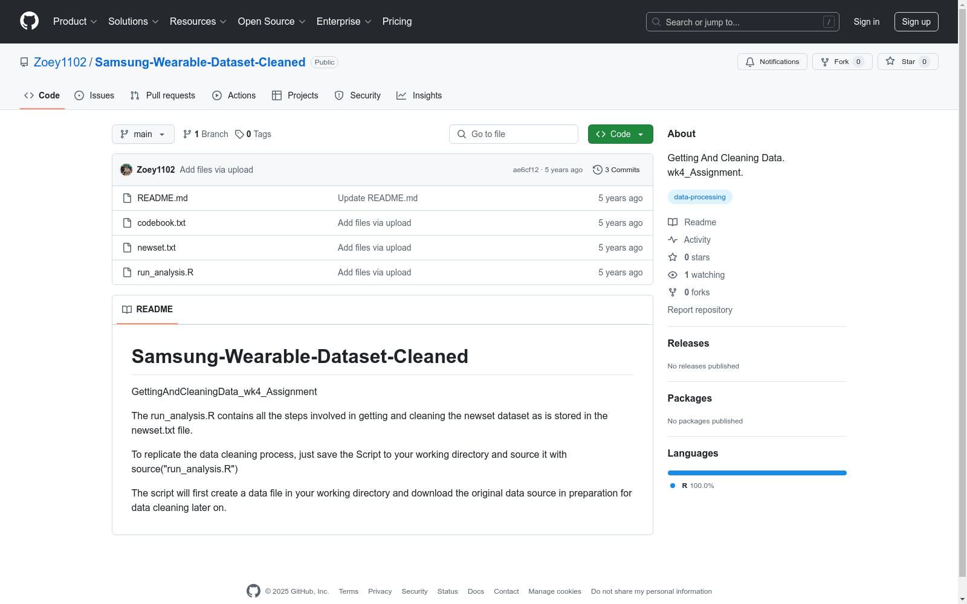This screenshot has width=967, height=604.
Task: Switch to the Issues tab
Action: (x=94, y=95)
